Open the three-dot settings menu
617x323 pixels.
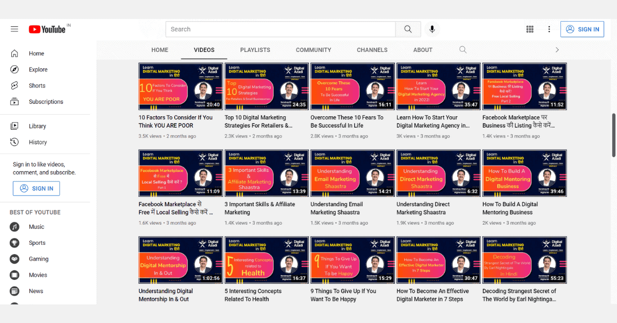[549, 29]
